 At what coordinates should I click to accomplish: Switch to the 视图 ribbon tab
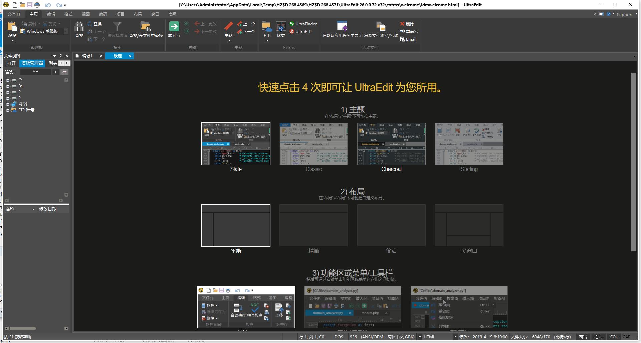[86, 14]
